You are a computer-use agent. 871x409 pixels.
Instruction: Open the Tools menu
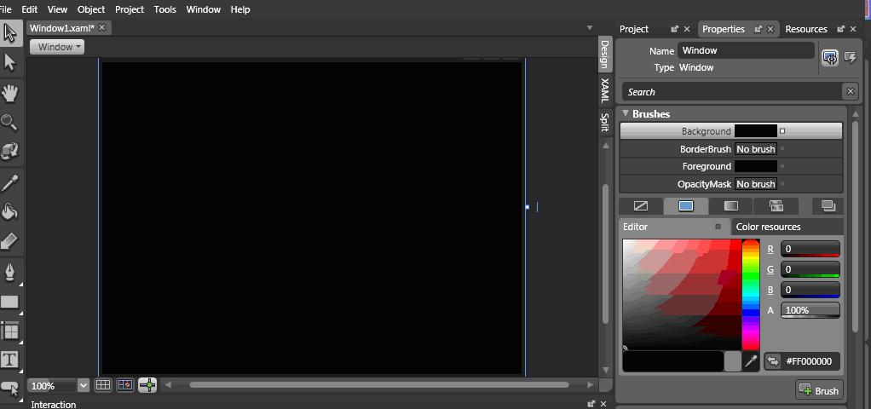coord(165,9)
